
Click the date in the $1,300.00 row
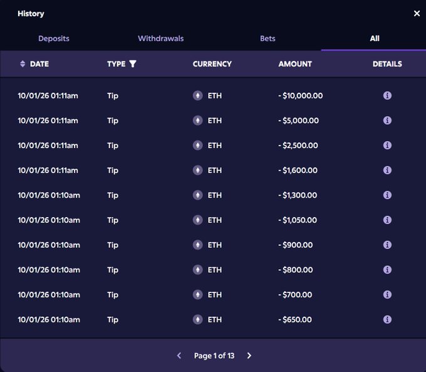49,195
